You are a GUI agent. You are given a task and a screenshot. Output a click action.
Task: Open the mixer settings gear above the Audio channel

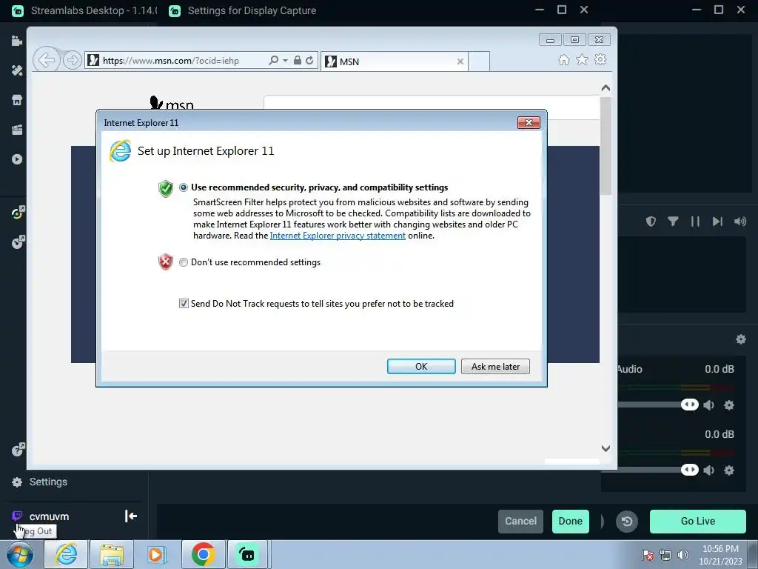click(x=740, y=339)
